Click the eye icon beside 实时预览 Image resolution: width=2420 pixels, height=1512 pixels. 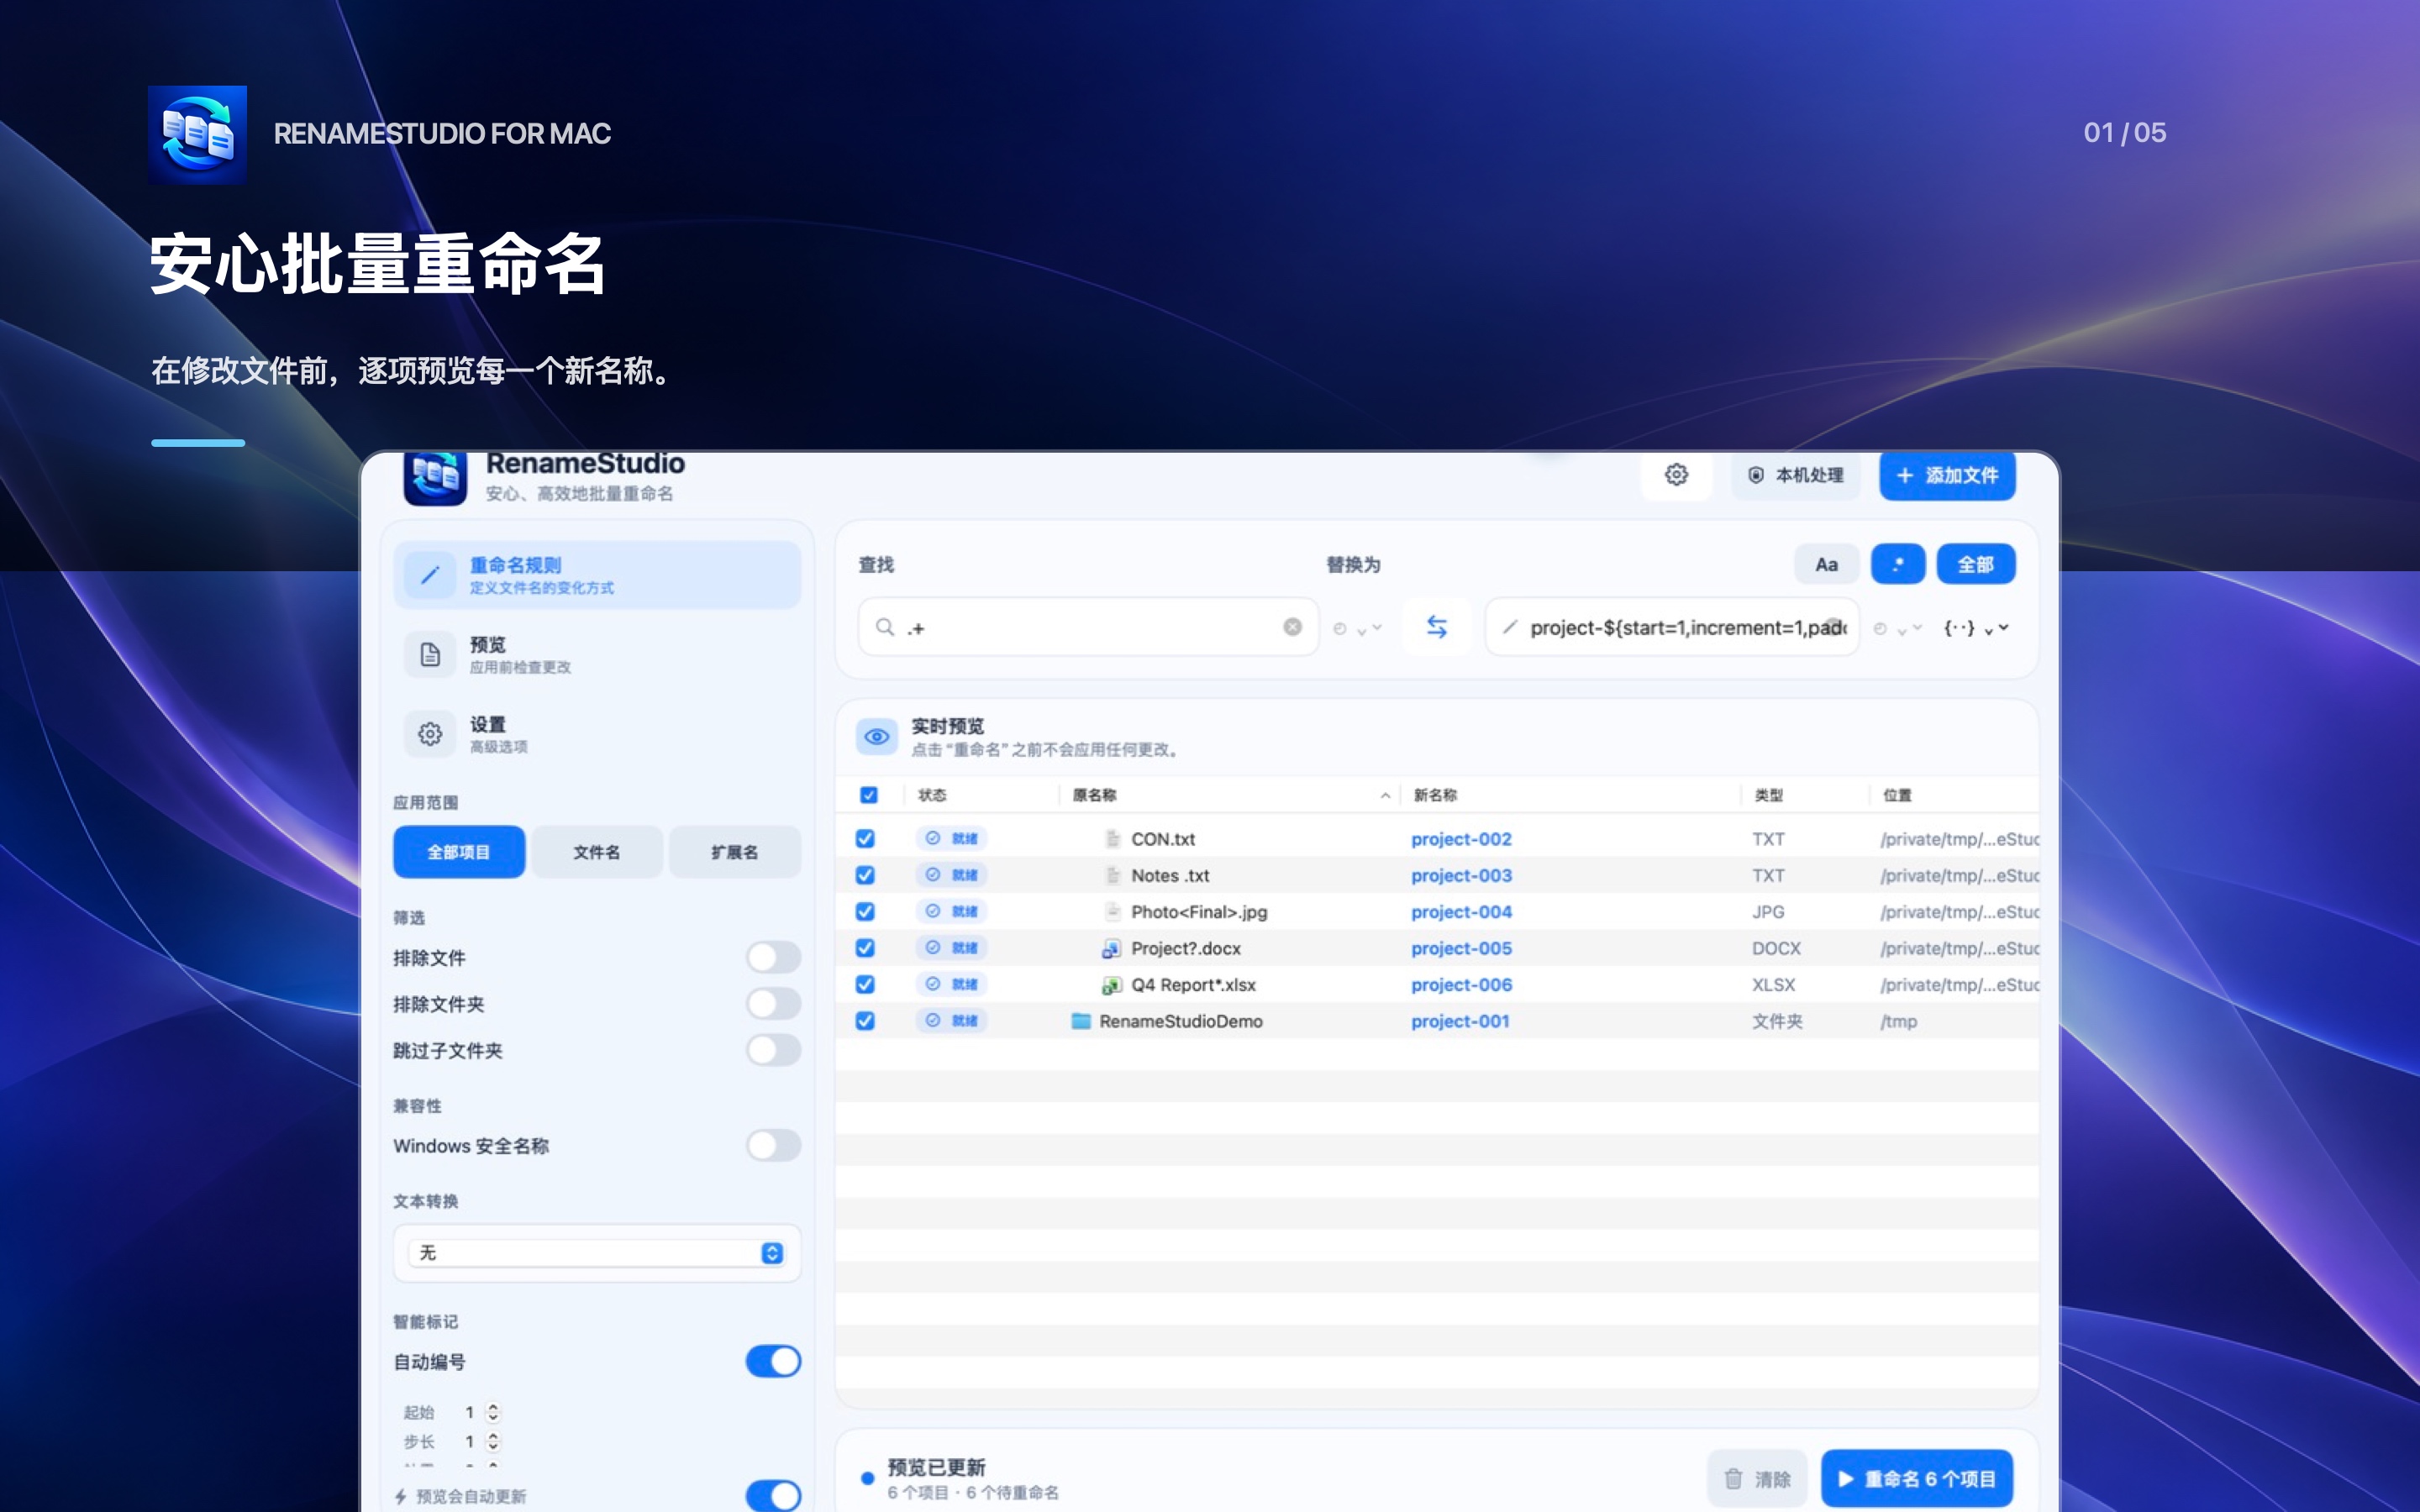(877, 737)
